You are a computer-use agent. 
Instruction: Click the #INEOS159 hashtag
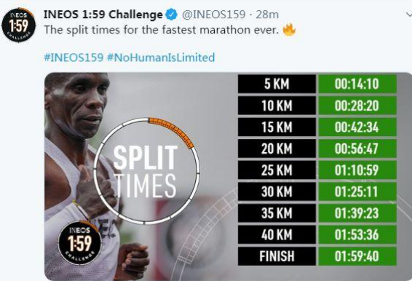point(74,58)
